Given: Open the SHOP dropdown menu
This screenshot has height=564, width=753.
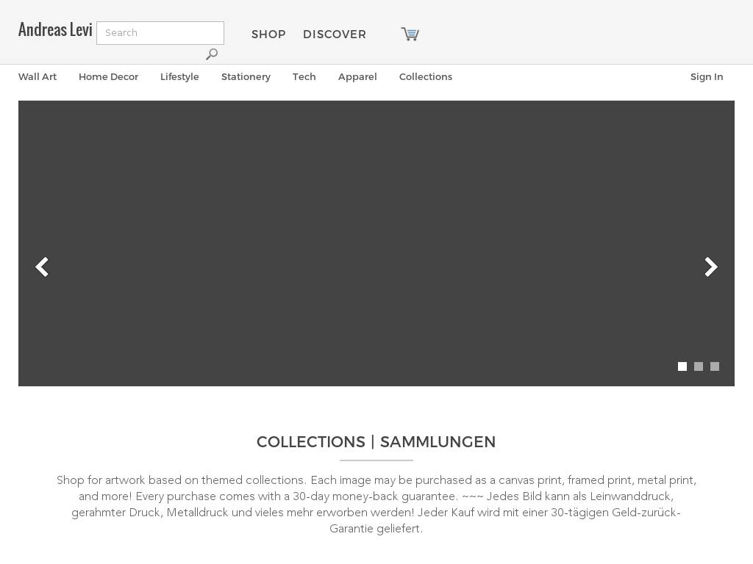Looking at the screenshot, I should point(268,35).
